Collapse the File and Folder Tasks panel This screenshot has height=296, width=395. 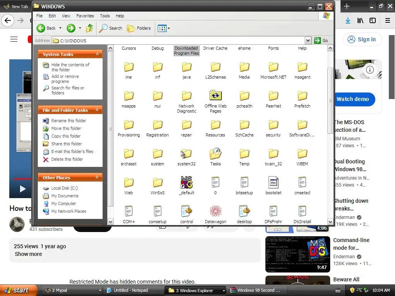97,110
